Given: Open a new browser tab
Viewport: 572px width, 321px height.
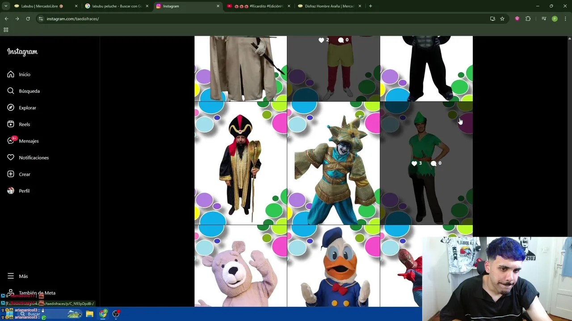Looking at the screenshot, I should pyautogui.click(x=370, y=6).
